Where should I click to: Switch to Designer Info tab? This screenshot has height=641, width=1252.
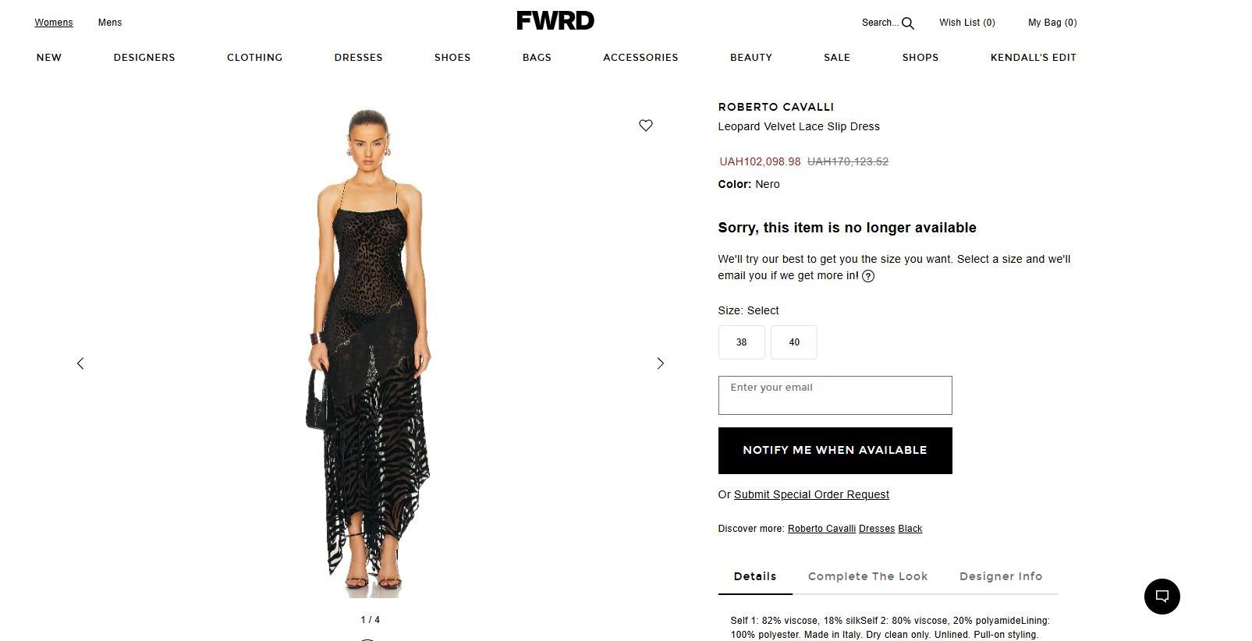point(1001,576)
